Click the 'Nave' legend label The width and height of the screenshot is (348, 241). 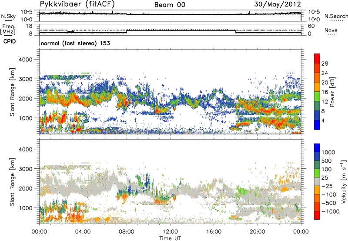pyautogui.click(x=331, y=30)
